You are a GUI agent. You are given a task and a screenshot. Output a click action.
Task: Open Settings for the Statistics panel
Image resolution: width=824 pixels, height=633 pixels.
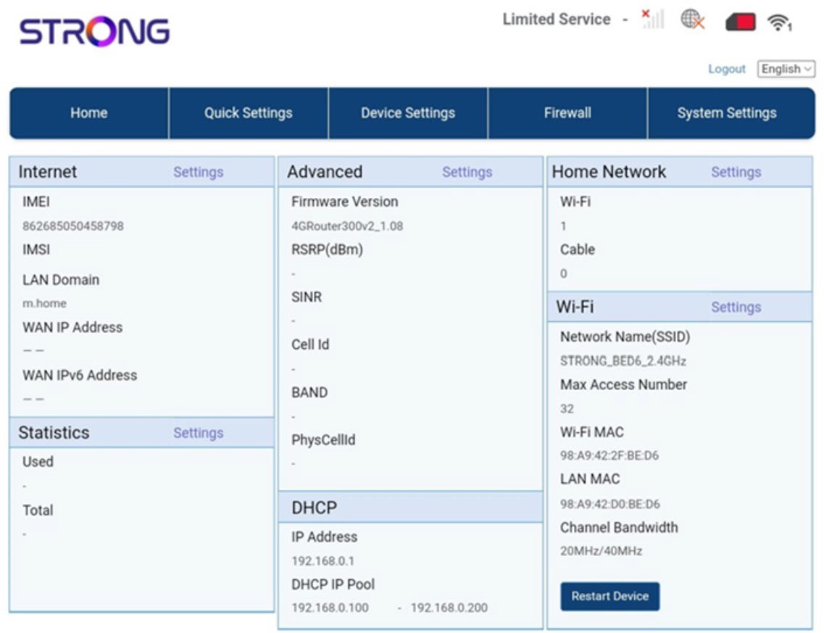[199, 433]
